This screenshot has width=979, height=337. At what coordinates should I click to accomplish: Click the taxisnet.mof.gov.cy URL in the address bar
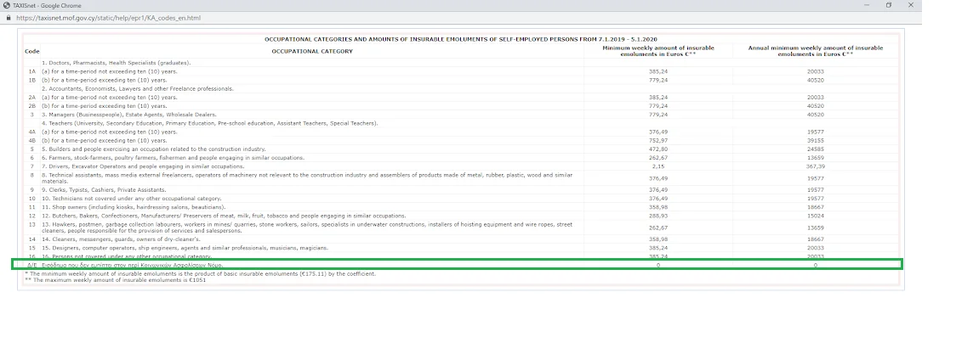tap(108, 18)
